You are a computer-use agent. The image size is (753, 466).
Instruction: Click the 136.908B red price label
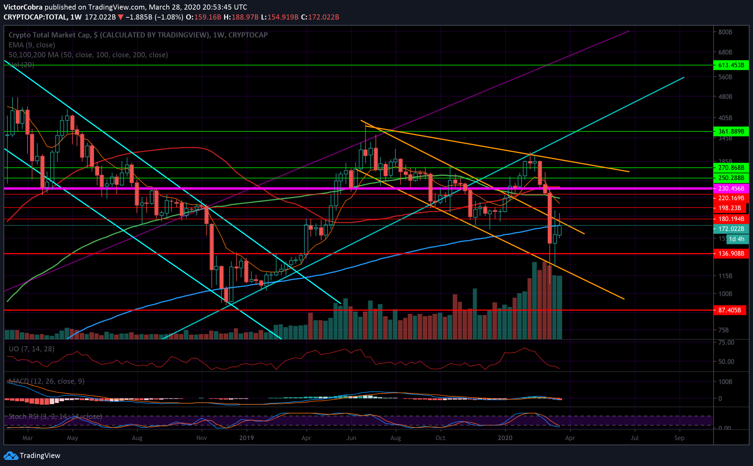click(731, 253)
